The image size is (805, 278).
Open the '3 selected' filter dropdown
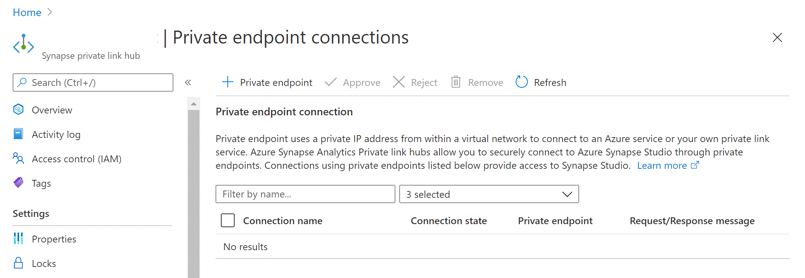489,194
